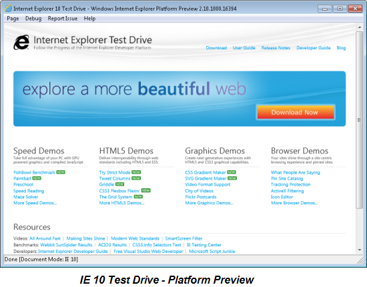Open the Release Notes link
The image size is (367, 287).
(x=276, y=48)
